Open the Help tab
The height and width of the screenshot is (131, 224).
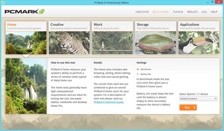pyautogui.click(x=214, y=12)
